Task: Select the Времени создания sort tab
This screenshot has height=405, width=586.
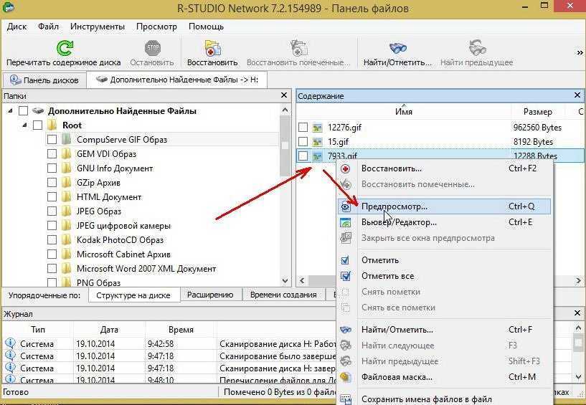Action: pos(283,295)
